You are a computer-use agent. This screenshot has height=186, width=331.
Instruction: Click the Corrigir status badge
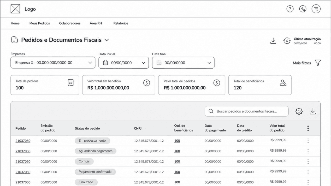point(84,161)
